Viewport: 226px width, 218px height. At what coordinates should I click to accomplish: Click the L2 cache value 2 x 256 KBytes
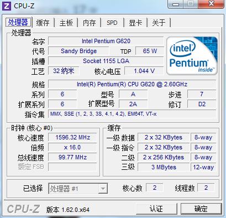click(164, 157)
